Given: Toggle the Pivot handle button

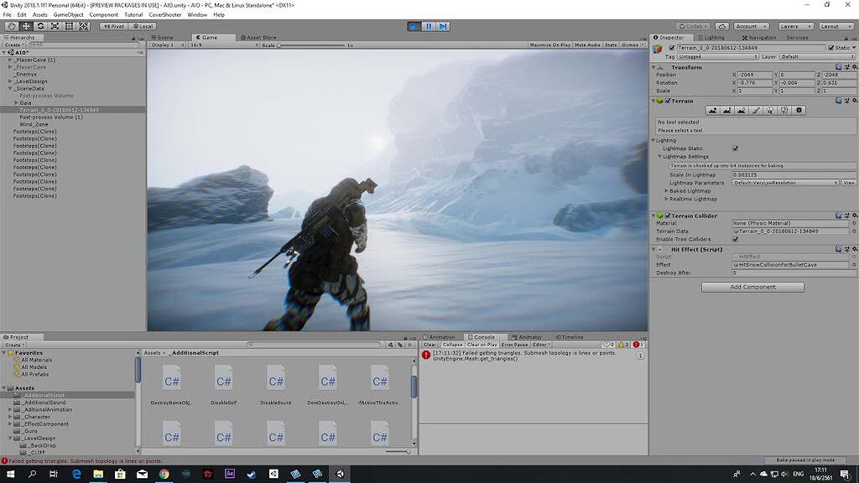Looking at the screenshot, I should click(114, 26).
